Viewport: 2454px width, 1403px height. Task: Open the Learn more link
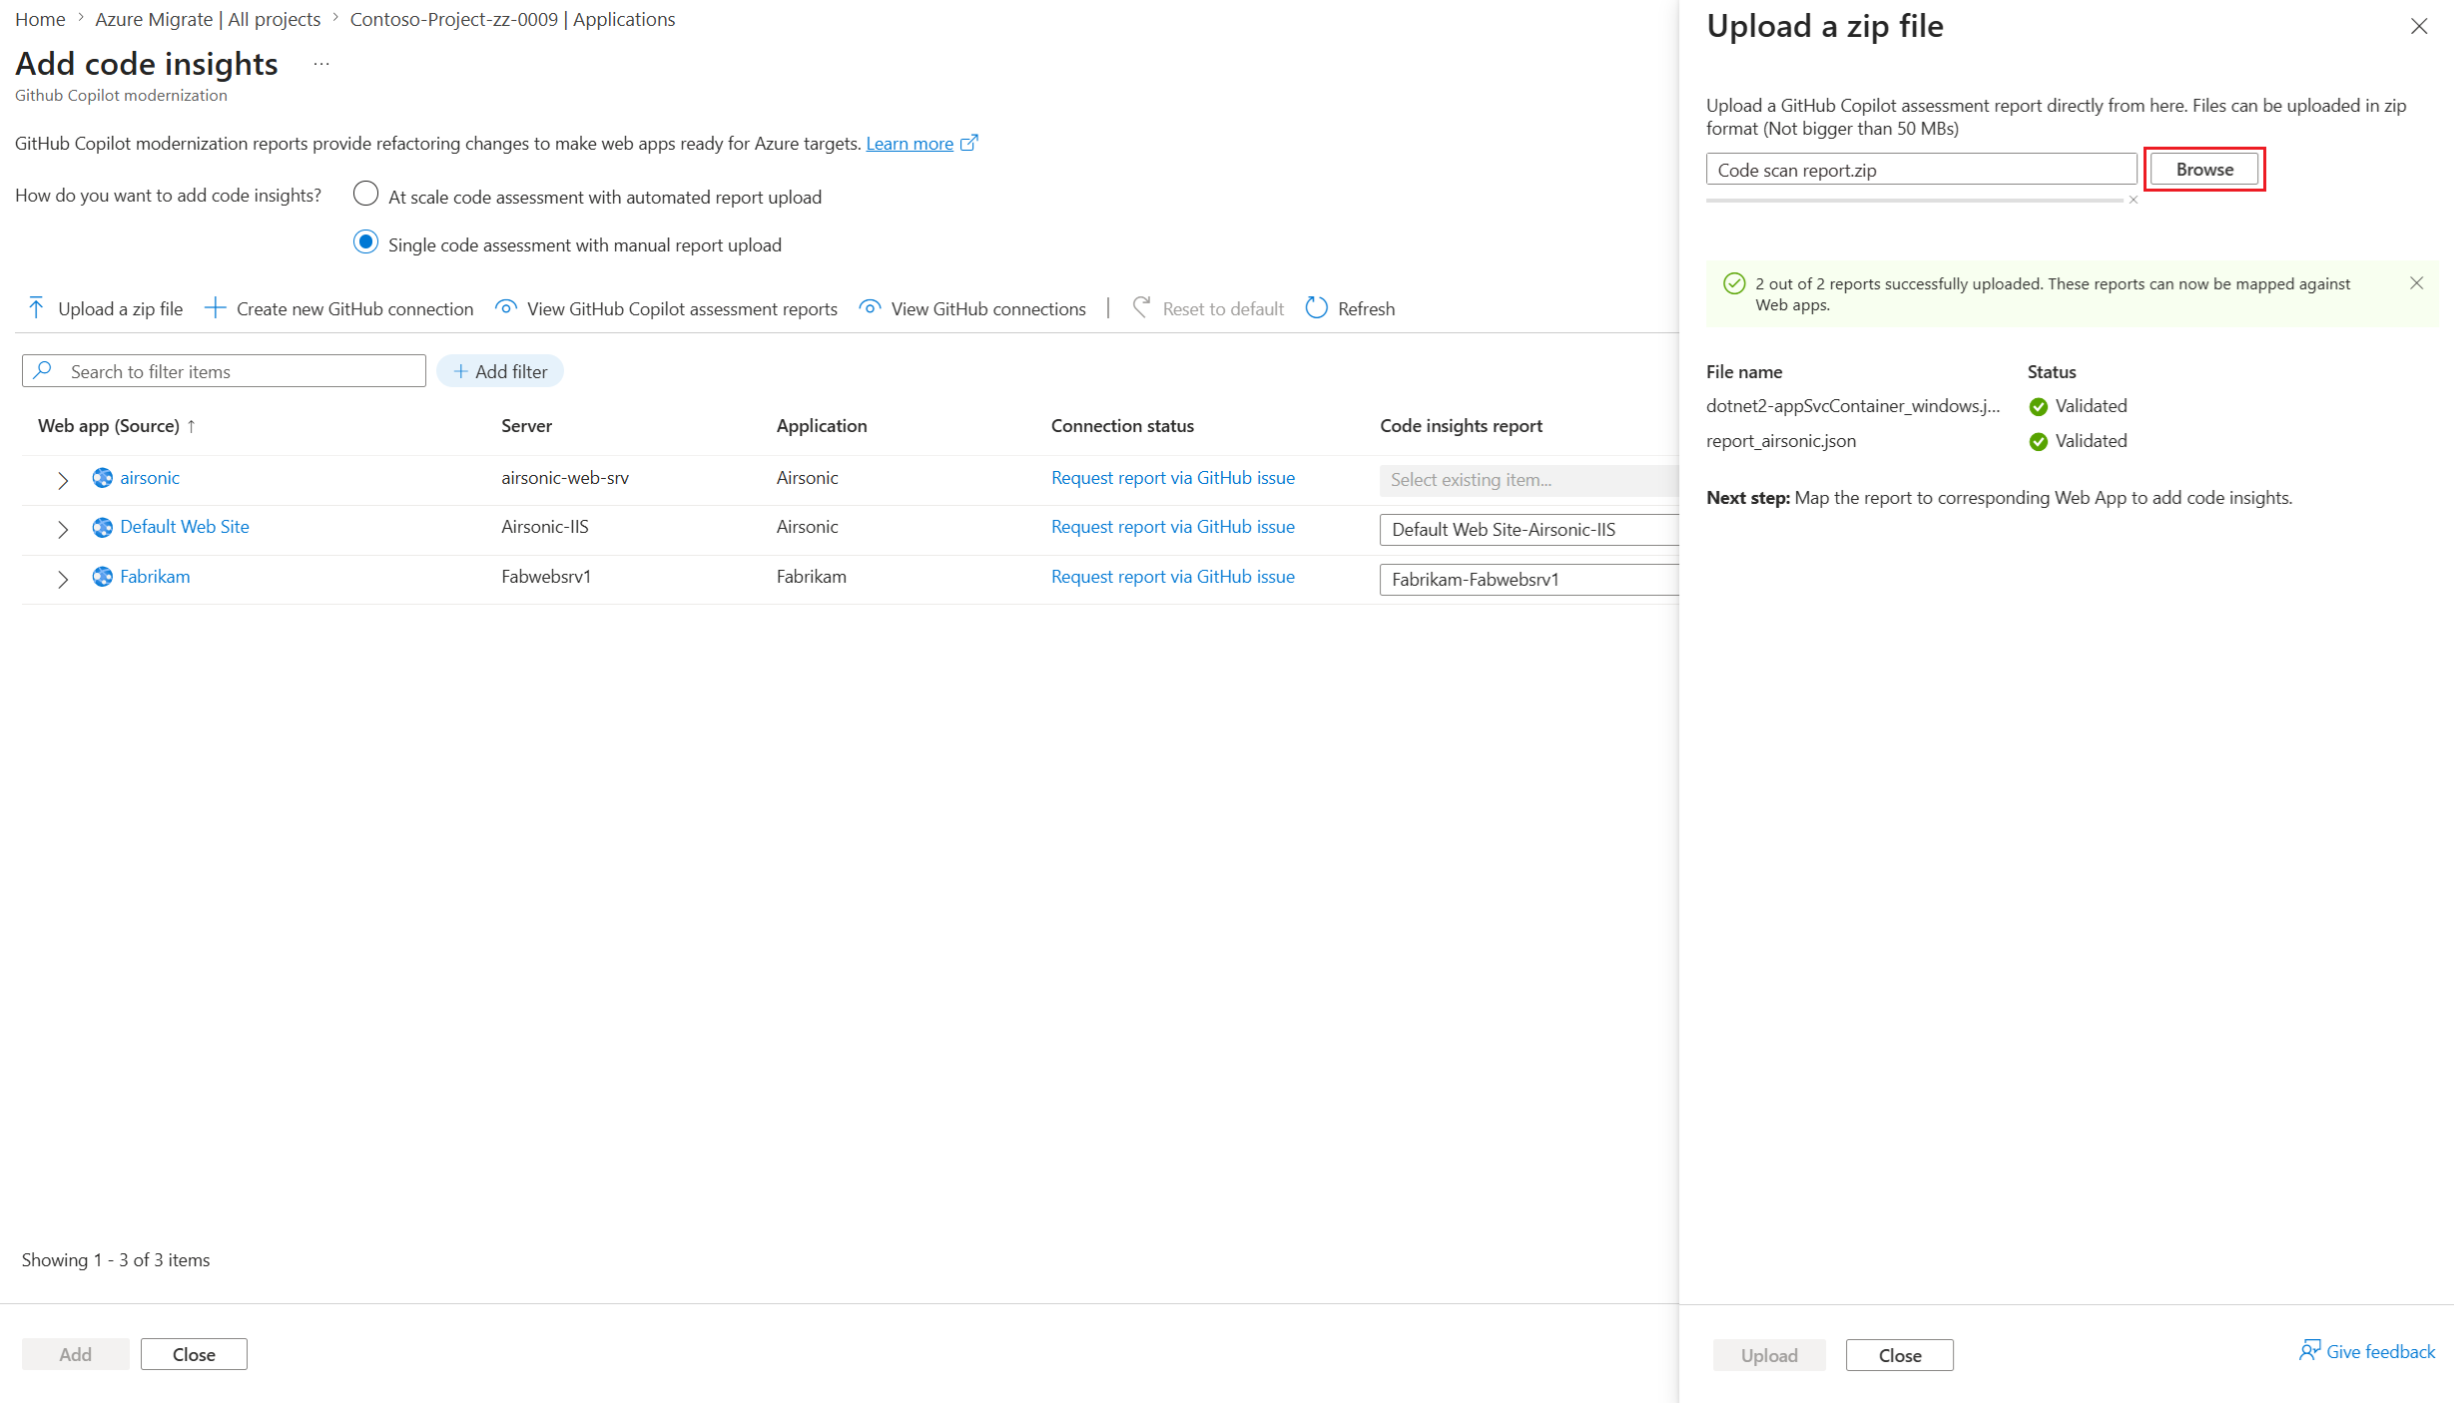coord(910,143)
